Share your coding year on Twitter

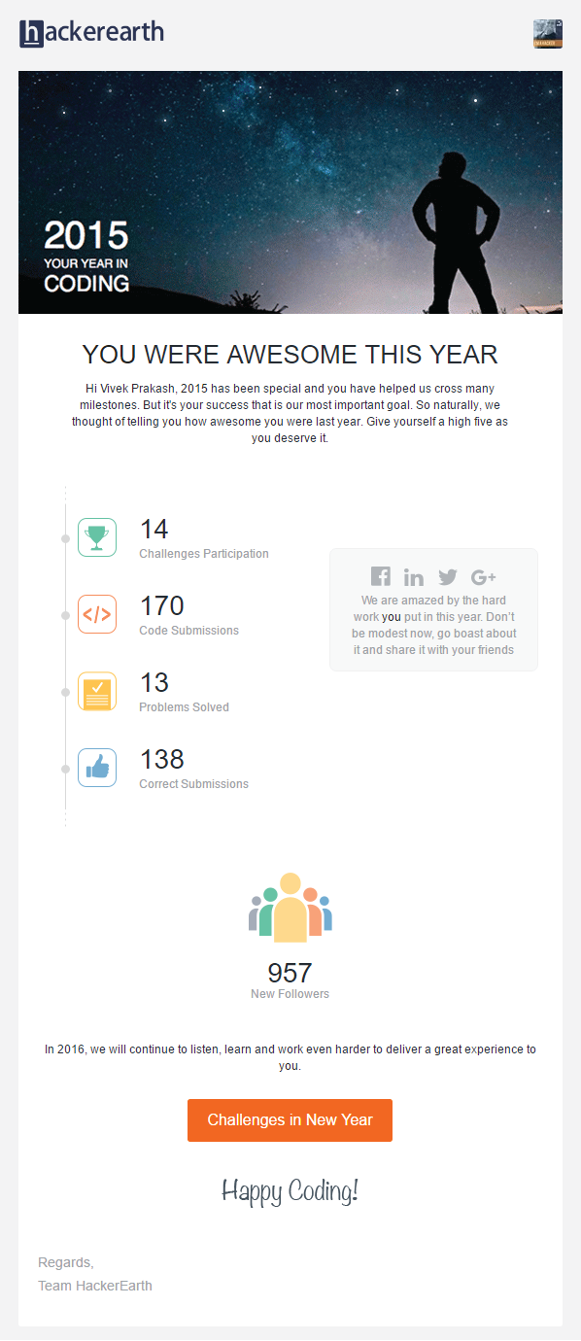pyautogui.click(x=448, y=575)
